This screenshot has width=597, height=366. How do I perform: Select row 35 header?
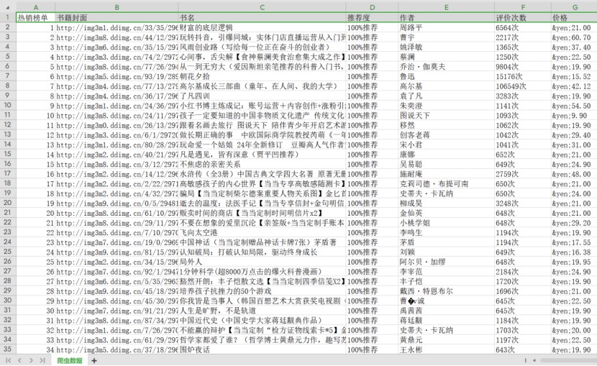(8, 349)
